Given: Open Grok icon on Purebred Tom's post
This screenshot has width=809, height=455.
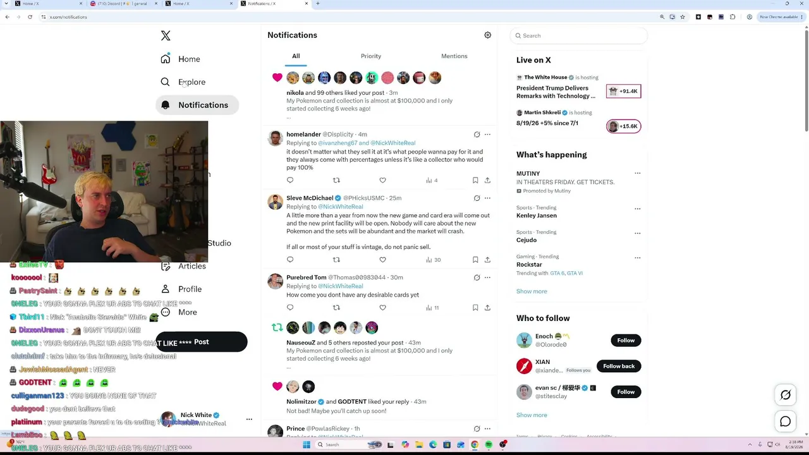Looking at the screenshot, I should [x=477, y=277].
